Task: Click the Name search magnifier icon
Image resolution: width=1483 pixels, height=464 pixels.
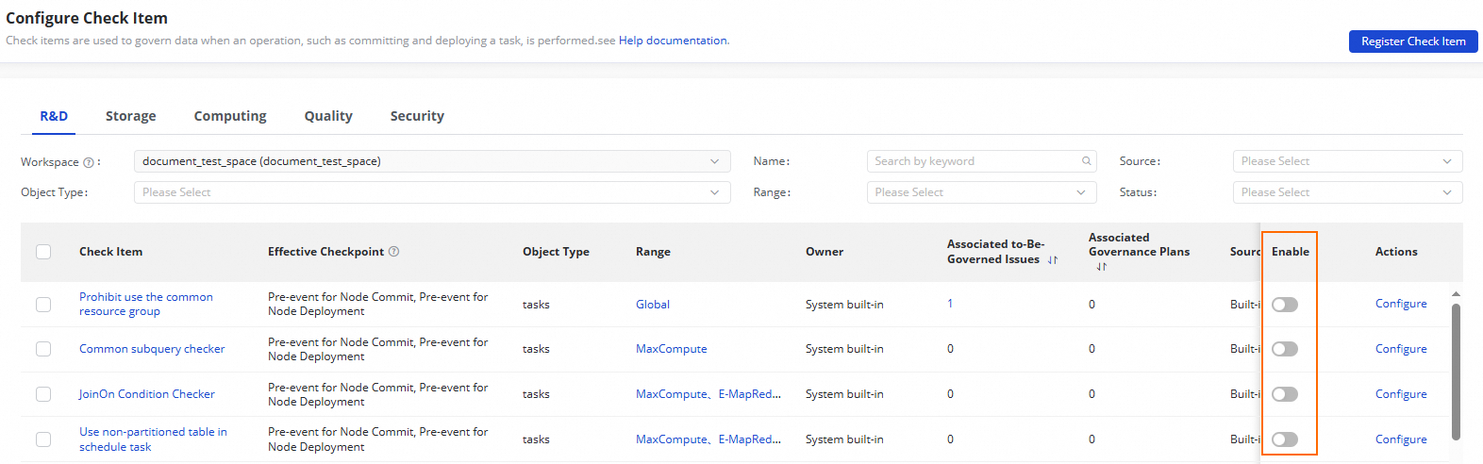Action: pyautogui.click(x=1086, y=161)
